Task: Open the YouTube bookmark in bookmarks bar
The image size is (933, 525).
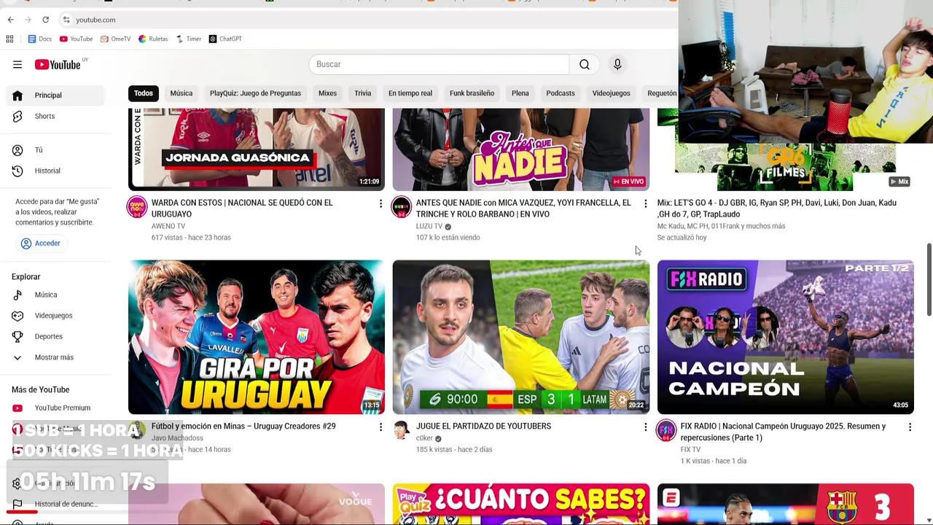Action: (x=77, y=39)
